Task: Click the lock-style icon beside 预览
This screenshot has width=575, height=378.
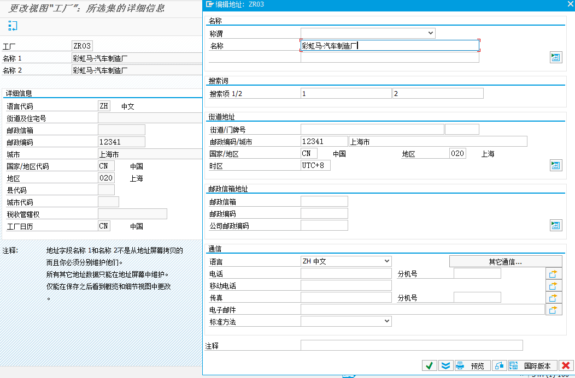Action: (x=500, y=365)
